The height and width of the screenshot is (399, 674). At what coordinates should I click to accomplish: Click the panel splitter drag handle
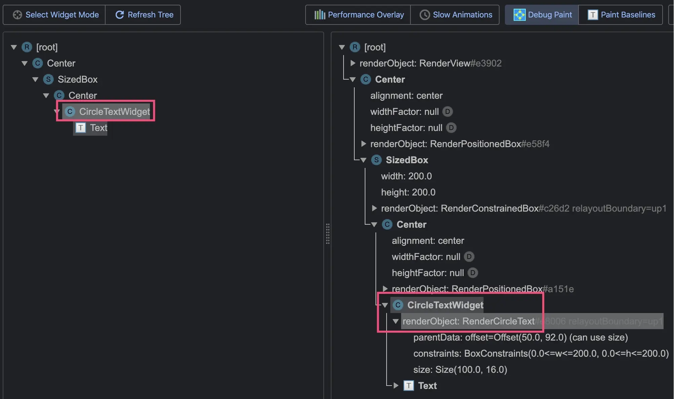327,233
